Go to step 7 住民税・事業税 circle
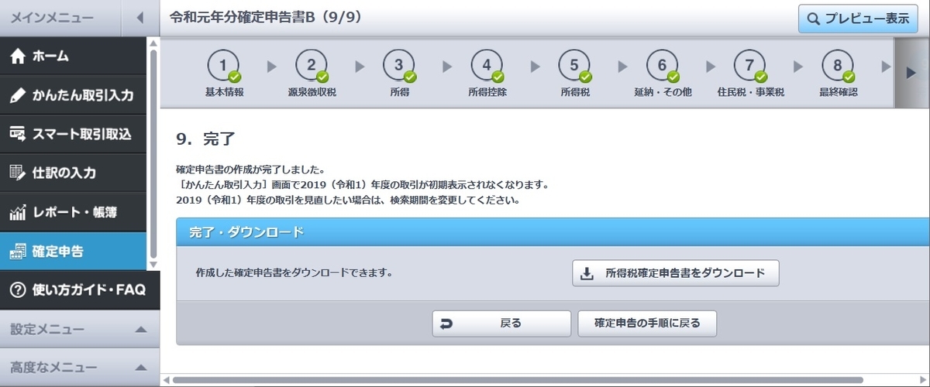The width and height of the screenshot is (930, 387). 750,67
